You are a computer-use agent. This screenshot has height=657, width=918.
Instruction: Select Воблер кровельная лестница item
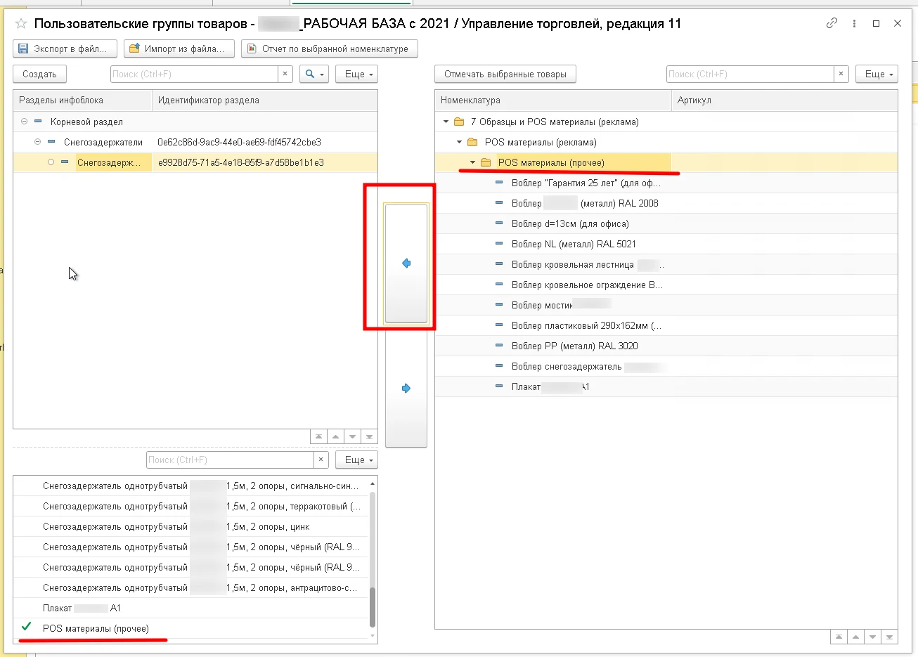(666, 264)
